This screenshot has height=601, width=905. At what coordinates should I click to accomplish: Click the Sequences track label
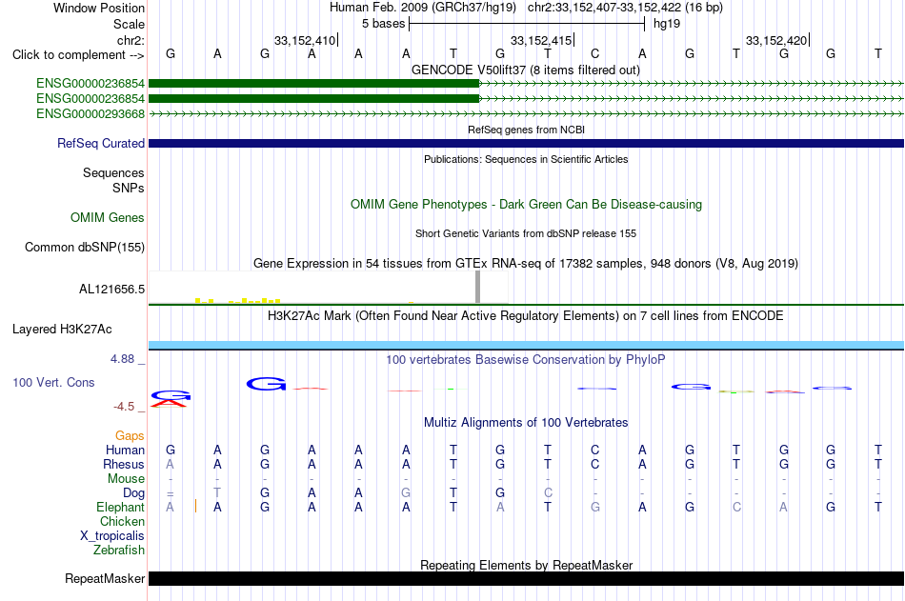click(113, 172)
